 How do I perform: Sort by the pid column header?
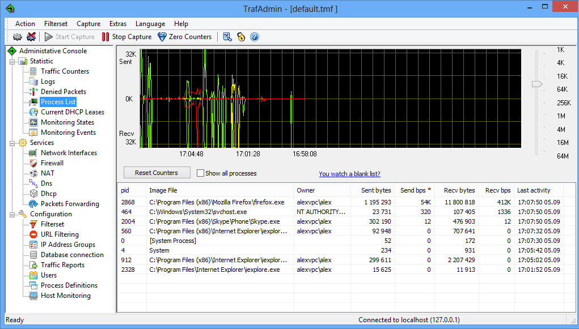pos(132,190)
